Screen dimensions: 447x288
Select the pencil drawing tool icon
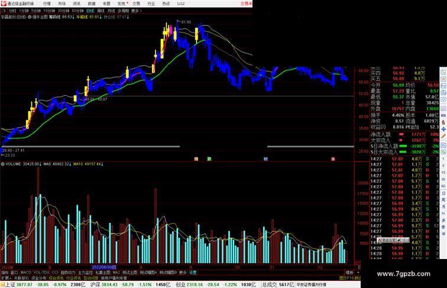443,136
